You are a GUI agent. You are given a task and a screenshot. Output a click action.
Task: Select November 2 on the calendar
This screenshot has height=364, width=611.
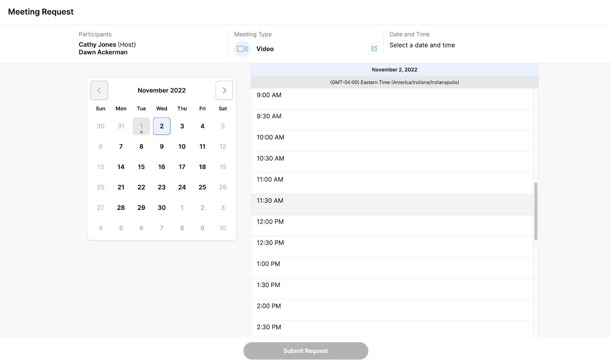[162, 126]
